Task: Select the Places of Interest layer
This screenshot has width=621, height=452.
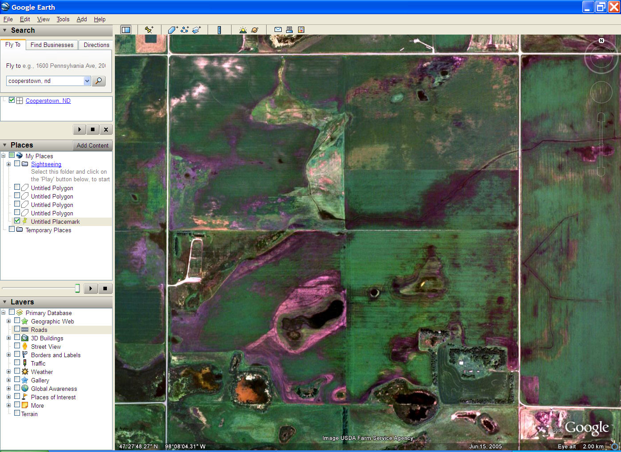Action: (x=53, y=397)
